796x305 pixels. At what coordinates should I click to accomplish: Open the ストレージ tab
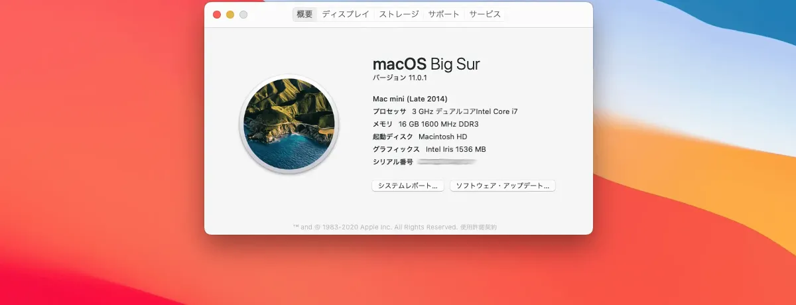pyautogui.click(x=399, y=15)
